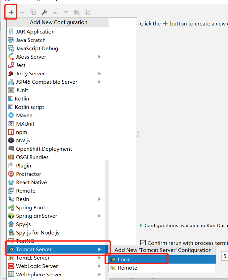Click the JBoss Server icon

tap(11, 57)
